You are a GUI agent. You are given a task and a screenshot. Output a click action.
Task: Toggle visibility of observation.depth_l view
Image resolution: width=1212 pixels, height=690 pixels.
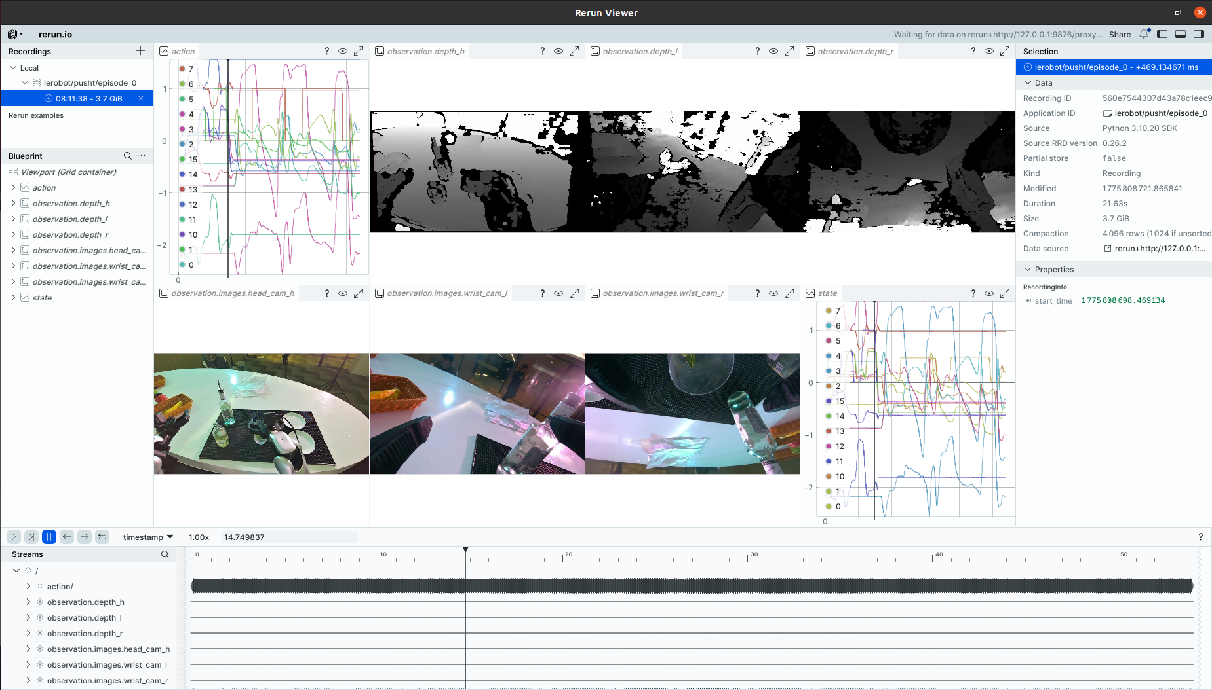(x=773, y=51)
